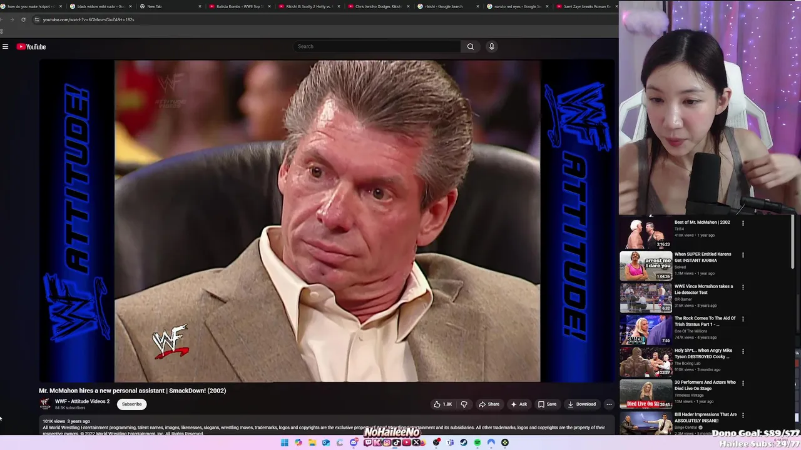Like the video showing 1.8K likes
This screenshot has width=801, height=450.
(x=443, y=404)
